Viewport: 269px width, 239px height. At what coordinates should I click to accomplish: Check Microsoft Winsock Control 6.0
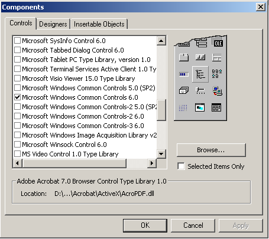coord(17,145)
